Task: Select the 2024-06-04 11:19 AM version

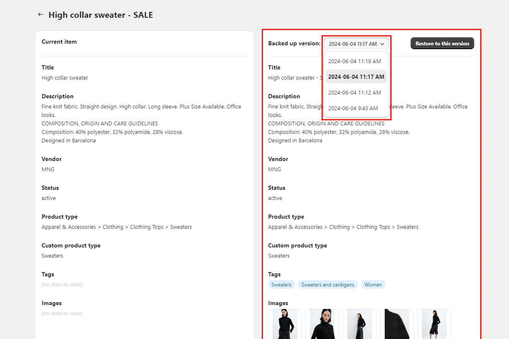Action: coord(355,61)
